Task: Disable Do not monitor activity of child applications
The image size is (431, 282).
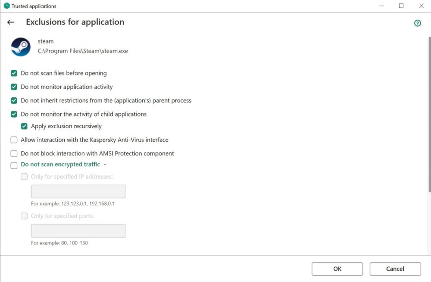Action: 13,114
